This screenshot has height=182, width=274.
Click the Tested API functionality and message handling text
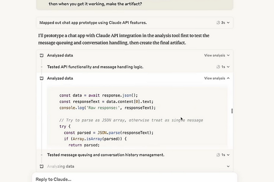click(x=95, y=67)
